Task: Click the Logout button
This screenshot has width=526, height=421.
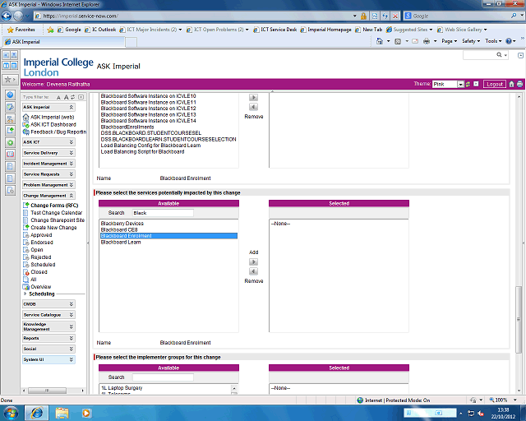Action: pos(494,84)
